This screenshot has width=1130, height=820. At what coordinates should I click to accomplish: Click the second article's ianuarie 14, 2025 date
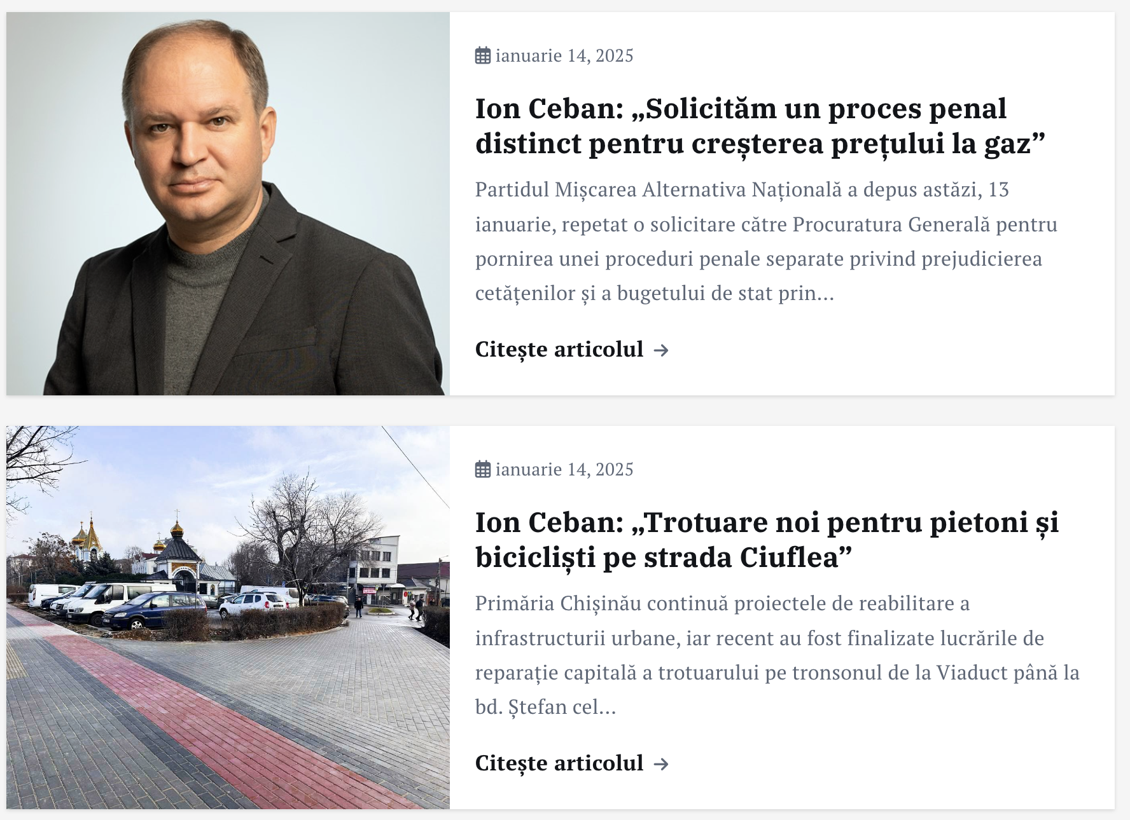click(x=564, y=470)
